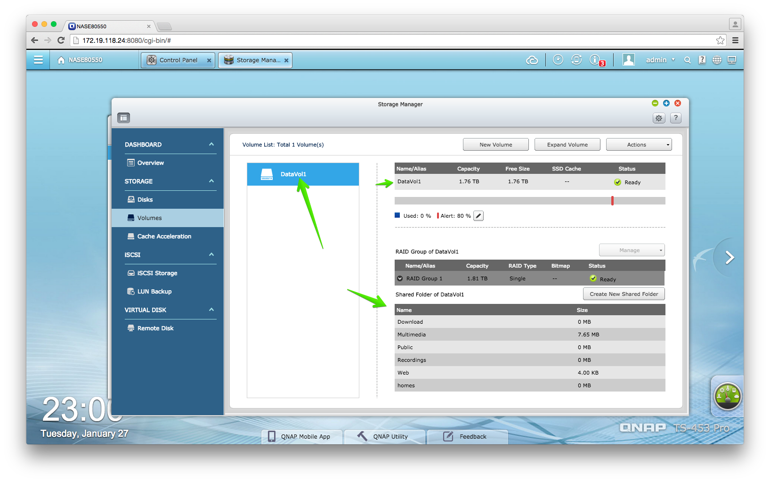Collapse the iSCSI section

[x=211, y=254]
